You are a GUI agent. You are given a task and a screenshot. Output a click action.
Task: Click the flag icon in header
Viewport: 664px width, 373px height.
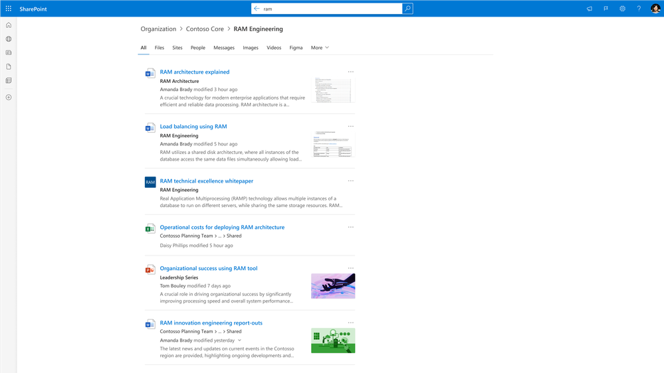pos(606,9)
